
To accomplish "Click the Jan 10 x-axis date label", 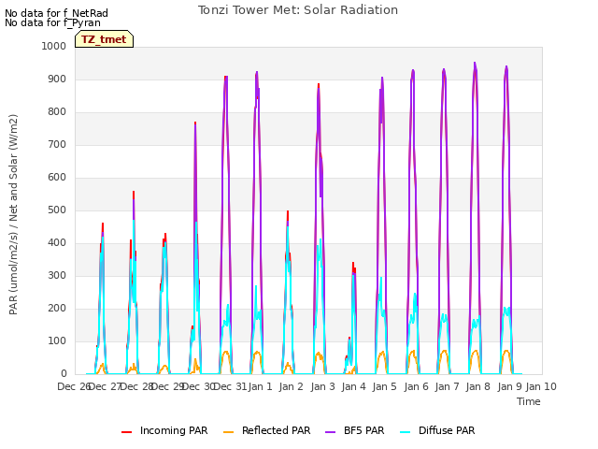I will (541, 386).
